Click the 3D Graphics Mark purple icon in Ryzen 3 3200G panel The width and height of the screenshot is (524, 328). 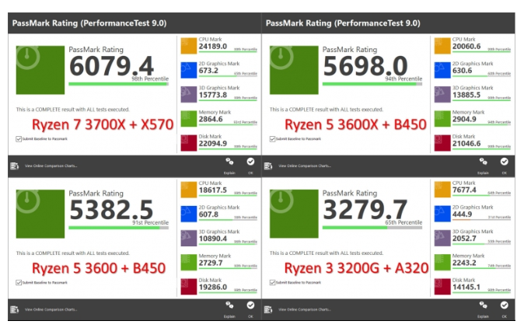tap(442, 238)
